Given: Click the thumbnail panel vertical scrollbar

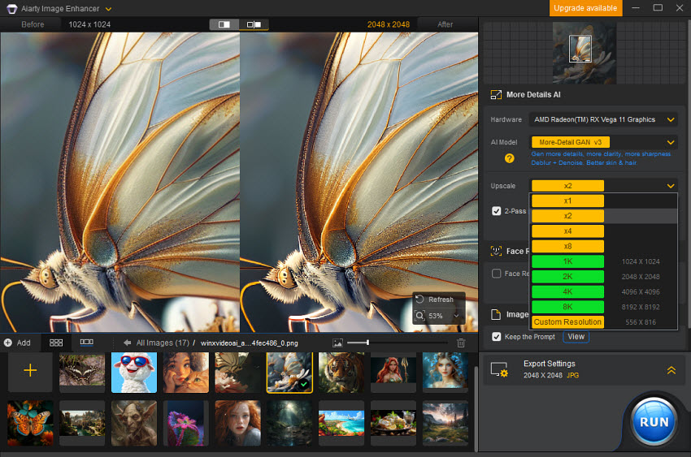Looking at the screenshot, I should coord(476,409).
